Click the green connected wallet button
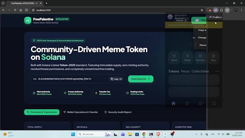Viewport: 245px width, 138px height. pyautogui.click(x=199, y=20)
